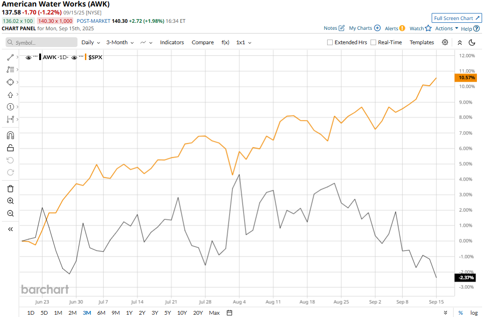Open the Full Screen Chart
Image resolution: width=483 pixels, height=317 pixels.
(x=456, y=18)
